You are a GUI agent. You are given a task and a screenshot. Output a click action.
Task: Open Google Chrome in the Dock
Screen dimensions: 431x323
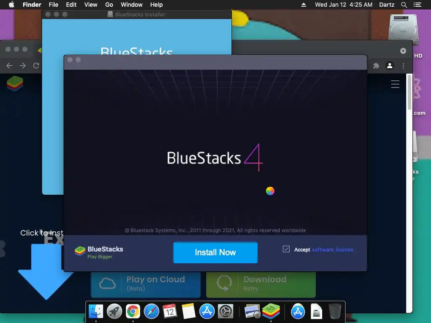133,312
